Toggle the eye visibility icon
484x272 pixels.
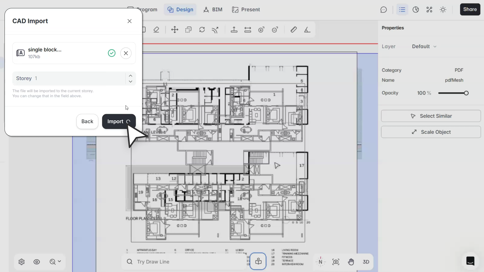[37, 262]
